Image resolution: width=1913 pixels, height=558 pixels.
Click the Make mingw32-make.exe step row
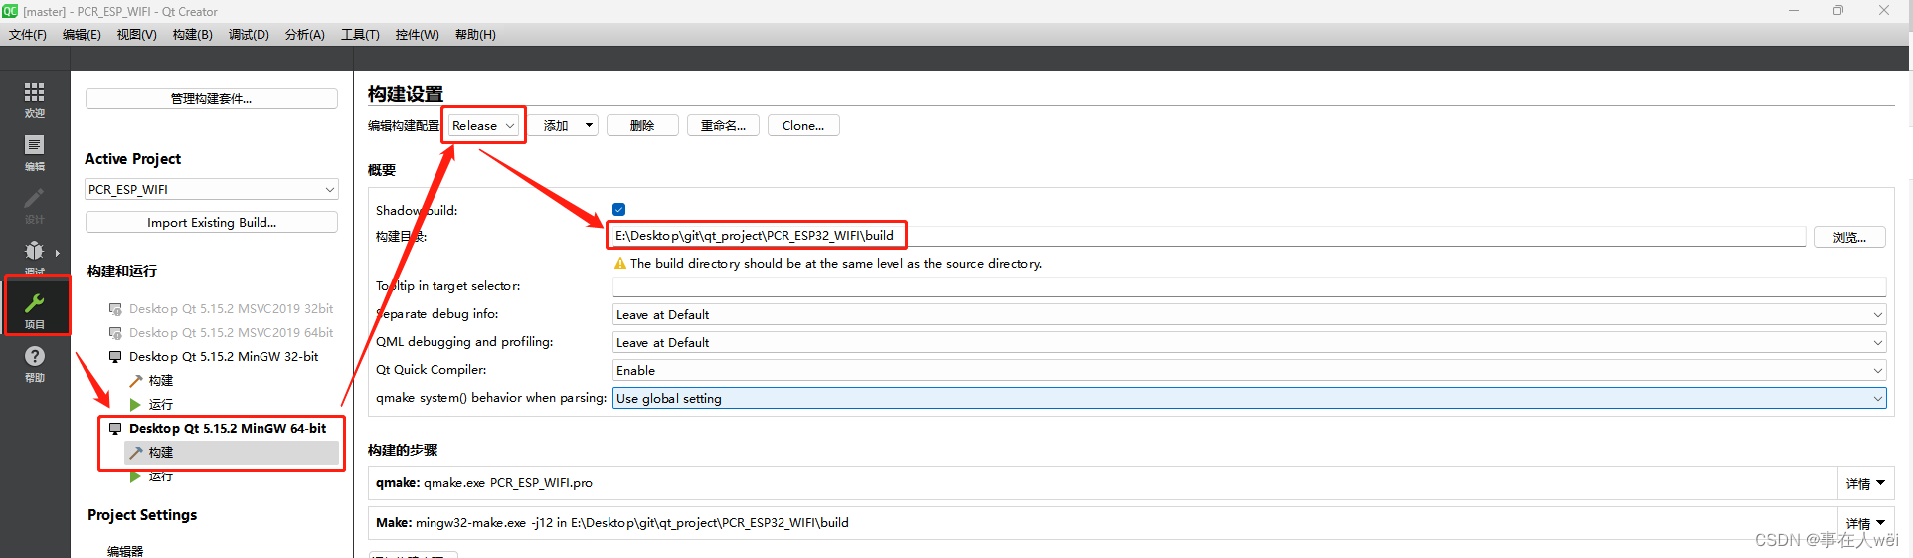point(1104,523)
